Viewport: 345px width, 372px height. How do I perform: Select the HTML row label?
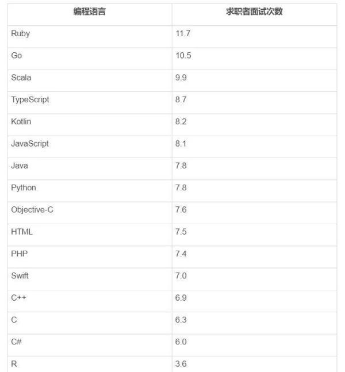(x=22, y=232)
